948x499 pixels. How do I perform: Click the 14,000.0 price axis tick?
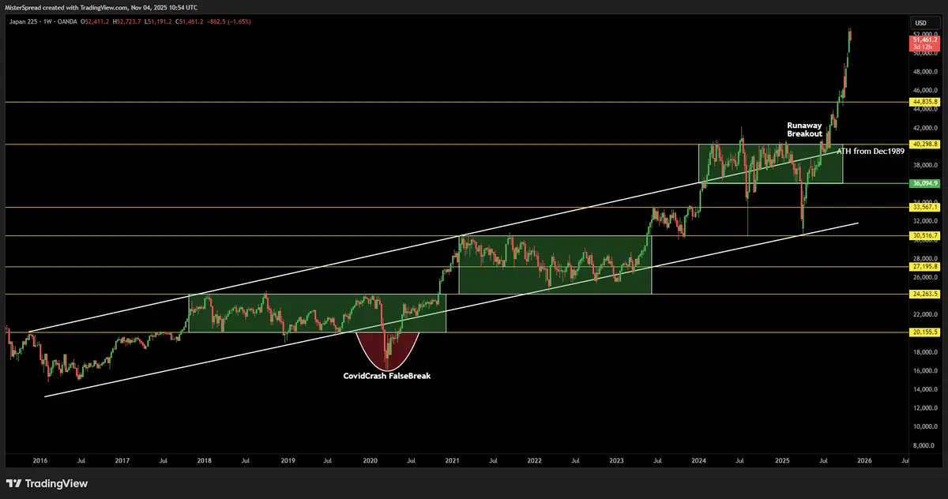(x=926, y=389)
